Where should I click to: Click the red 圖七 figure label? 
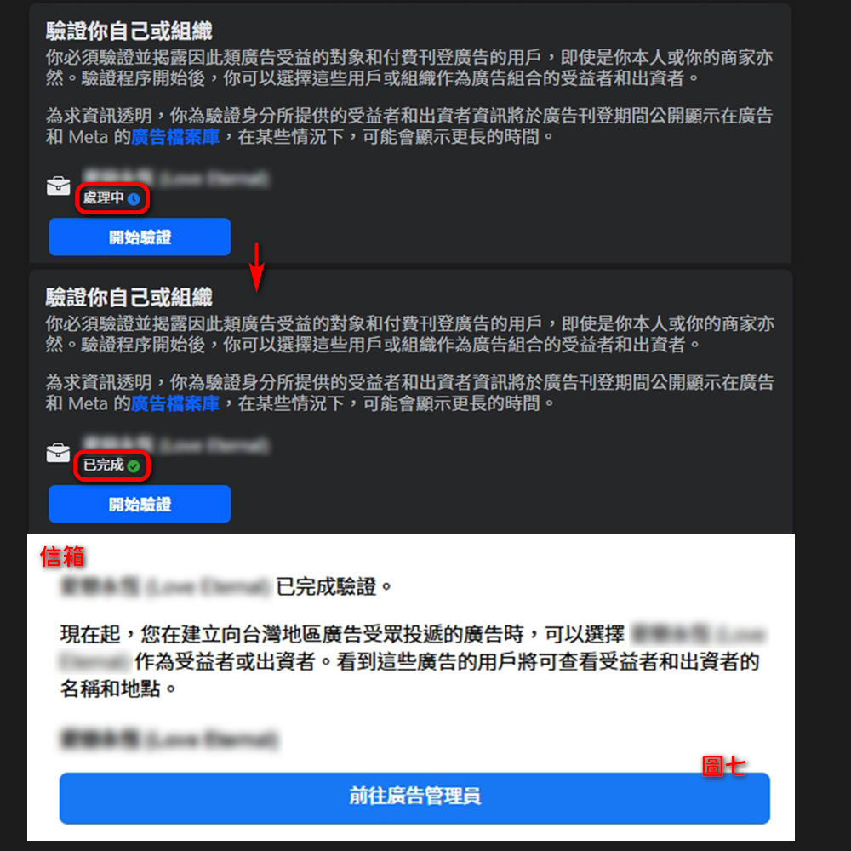[723, 766]
